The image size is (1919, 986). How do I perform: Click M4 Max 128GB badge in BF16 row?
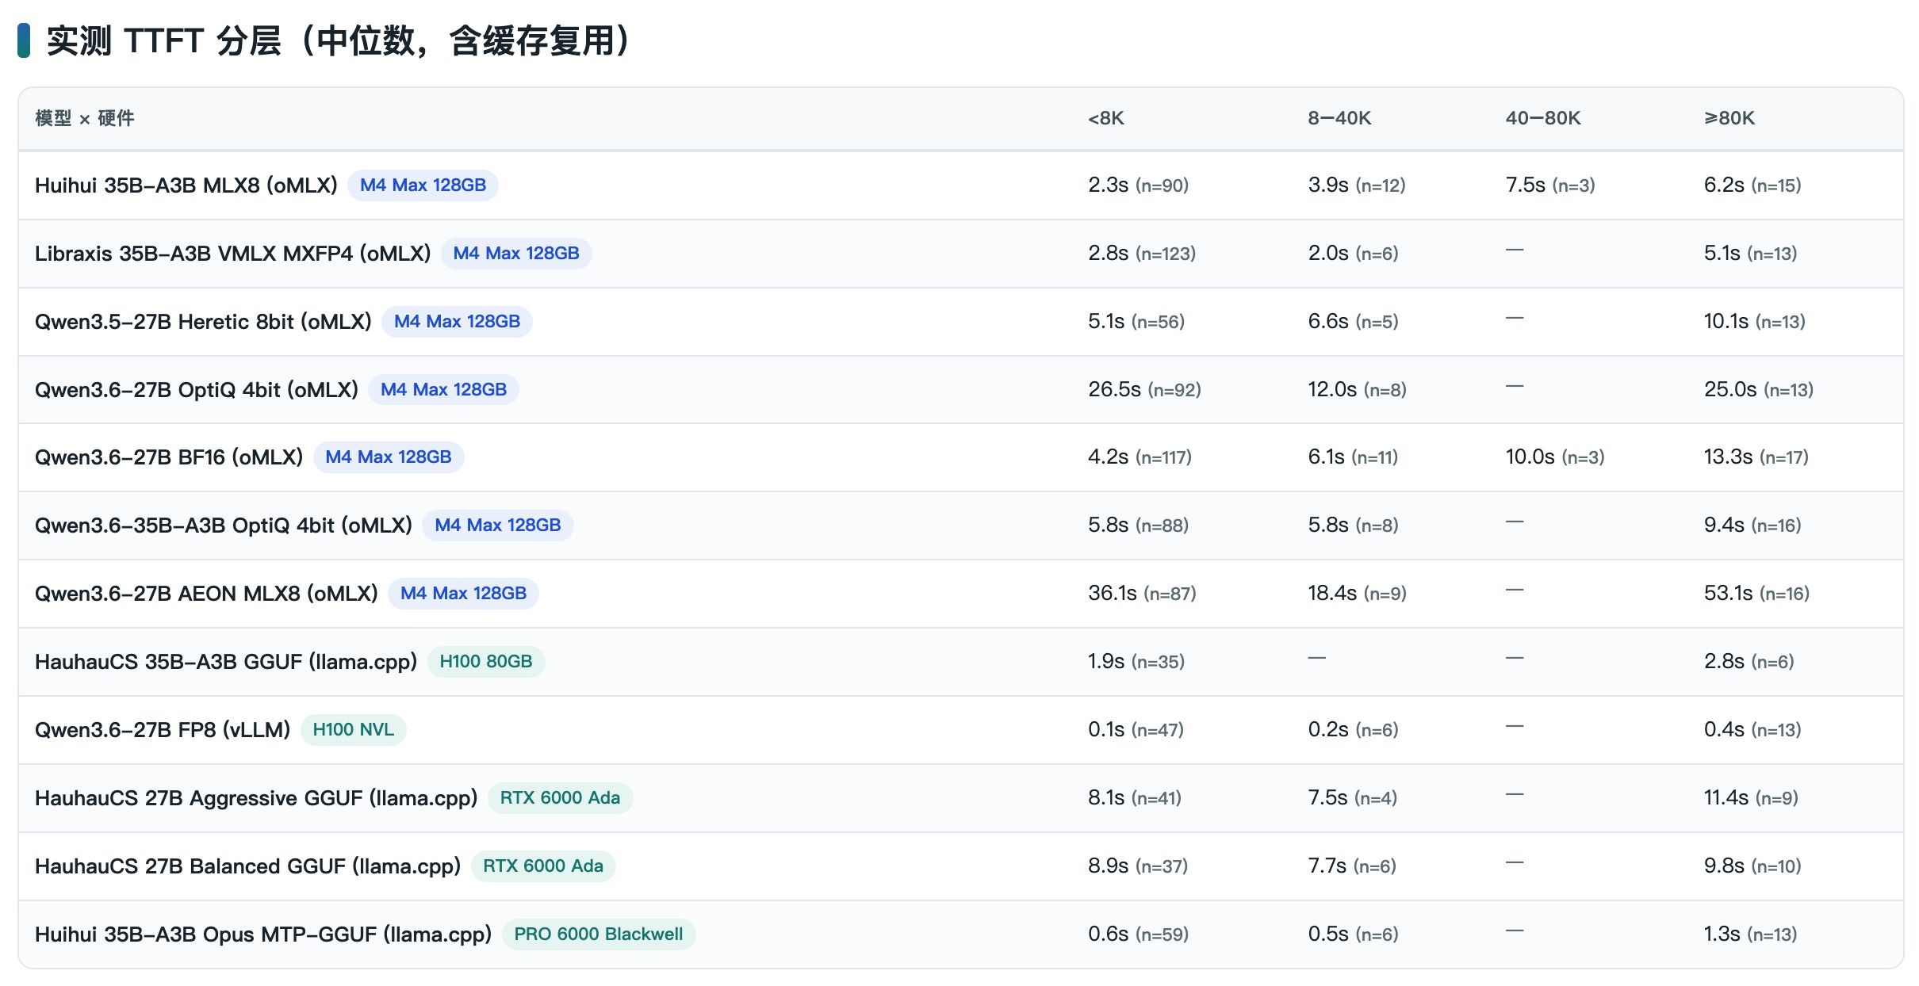click(x=389, y=457)
